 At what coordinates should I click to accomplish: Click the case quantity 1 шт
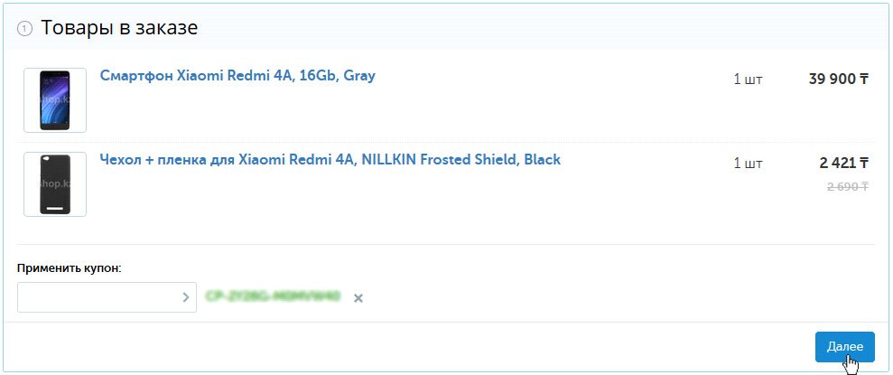pos(748,164)
